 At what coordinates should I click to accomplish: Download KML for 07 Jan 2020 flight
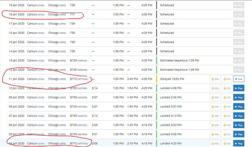tap(215, 116)
